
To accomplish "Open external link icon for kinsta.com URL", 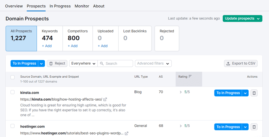I will 105,99.
